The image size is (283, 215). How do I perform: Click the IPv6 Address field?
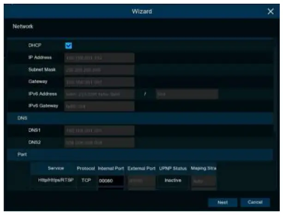[99, 94]
